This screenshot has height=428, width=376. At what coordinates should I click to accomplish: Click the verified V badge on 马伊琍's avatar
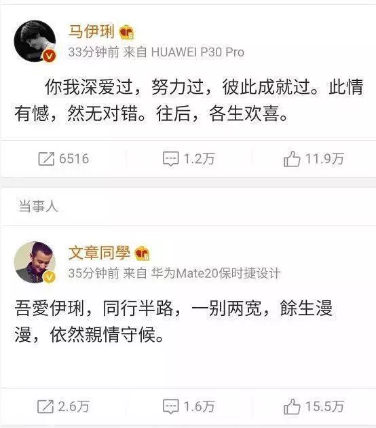pyautogui.click(x=50, y=56)
